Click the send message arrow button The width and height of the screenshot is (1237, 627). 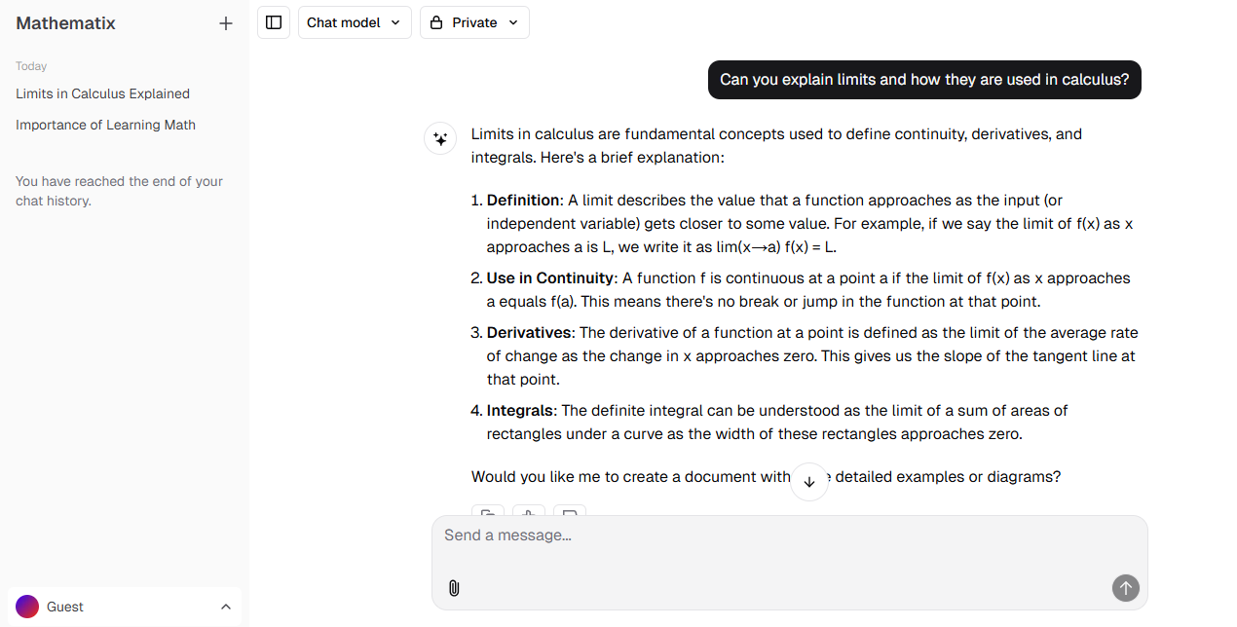pyautogui.click(x=1125, y=588)
